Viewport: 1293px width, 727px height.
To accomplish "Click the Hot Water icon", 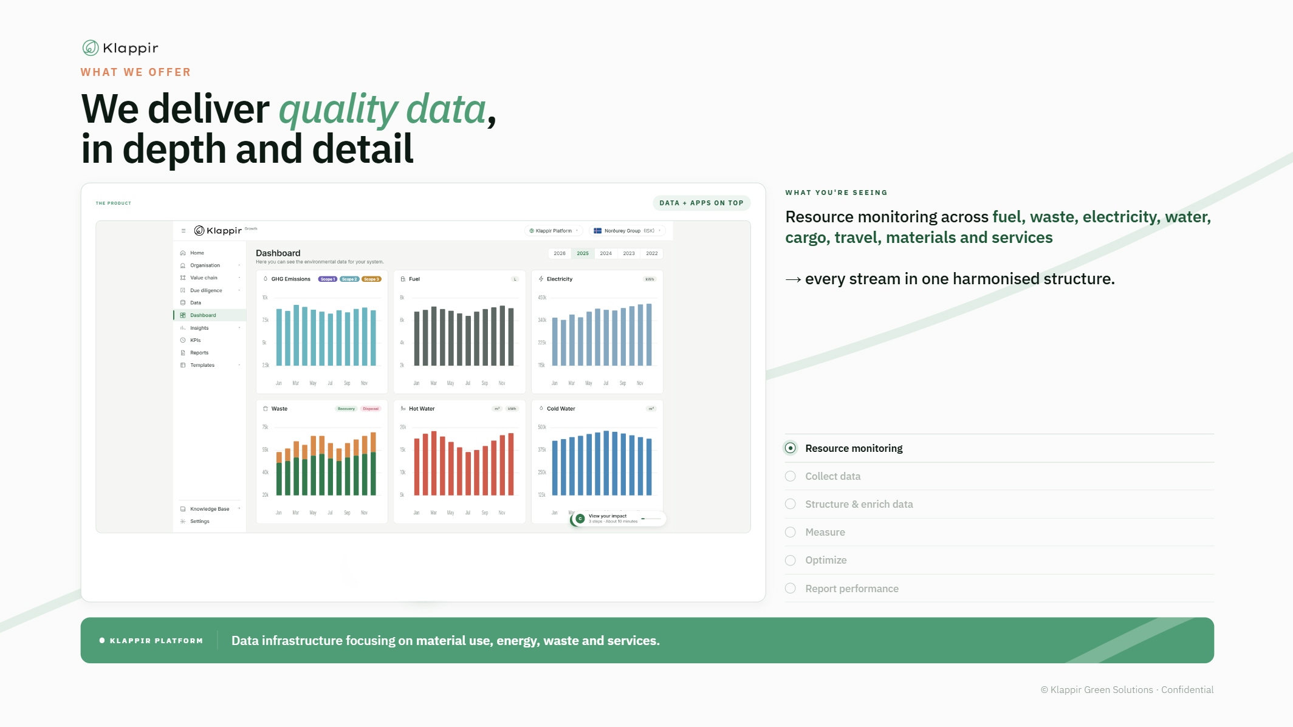I will coord(403,409).
